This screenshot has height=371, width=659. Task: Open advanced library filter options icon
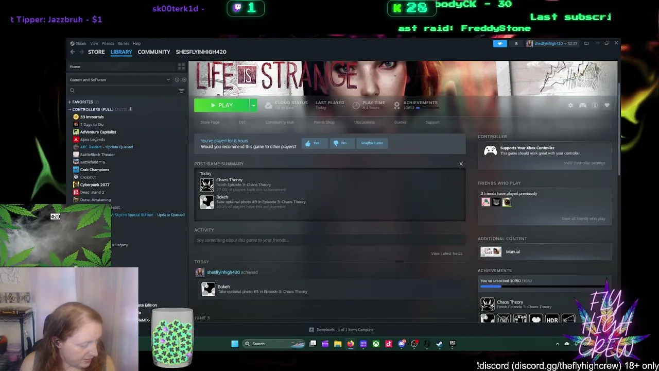click(181, 91)
